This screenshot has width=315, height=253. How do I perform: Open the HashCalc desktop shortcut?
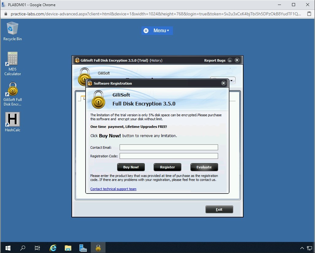pyautogui.click(x=13, y=121)
